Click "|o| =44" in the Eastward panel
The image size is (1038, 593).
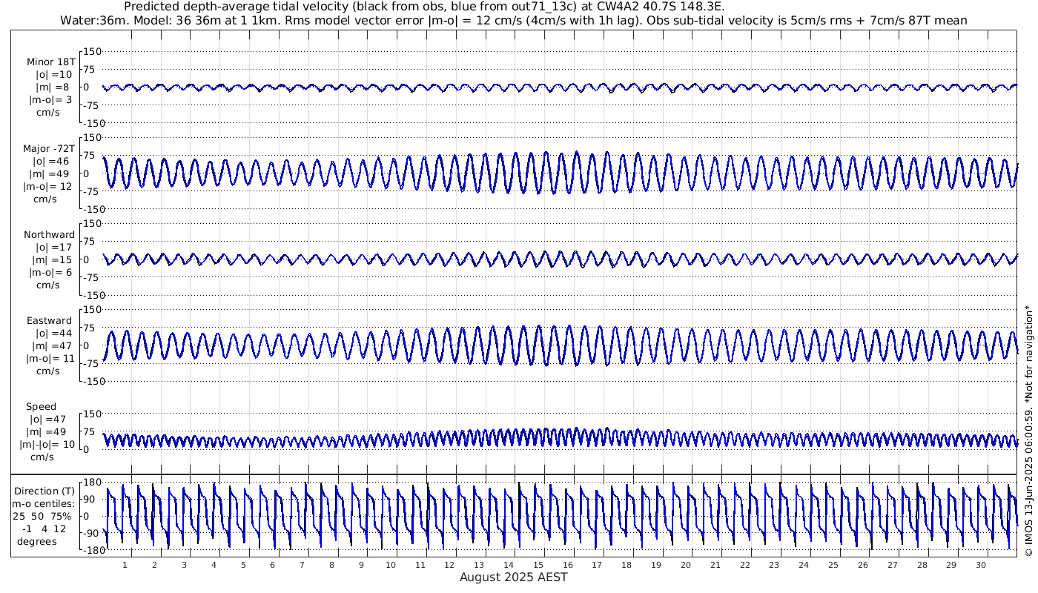(53, 334)
